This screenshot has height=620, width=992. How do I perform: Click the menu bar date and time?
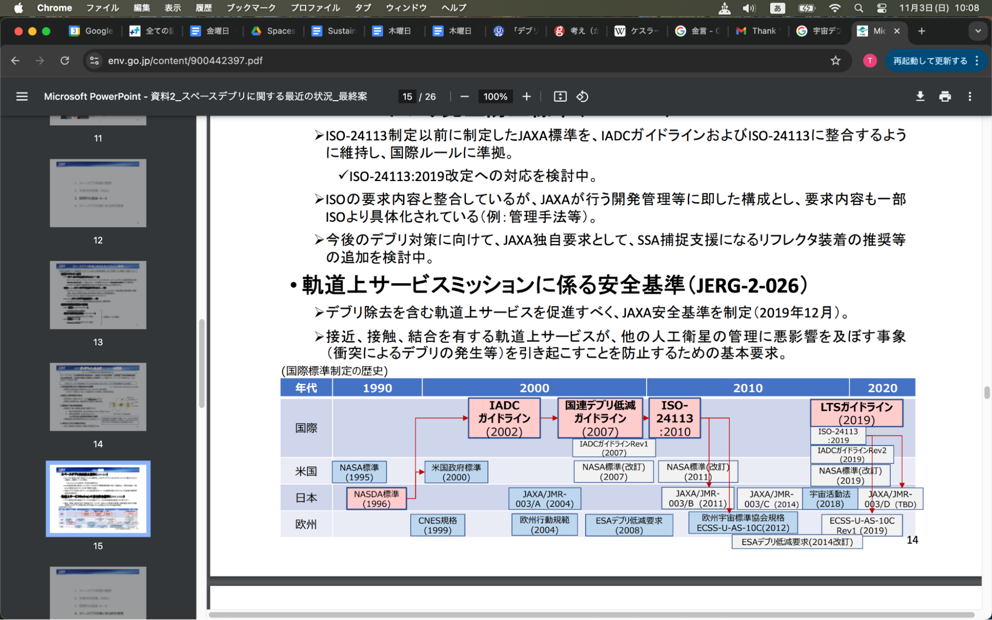(x=939, y=8)
